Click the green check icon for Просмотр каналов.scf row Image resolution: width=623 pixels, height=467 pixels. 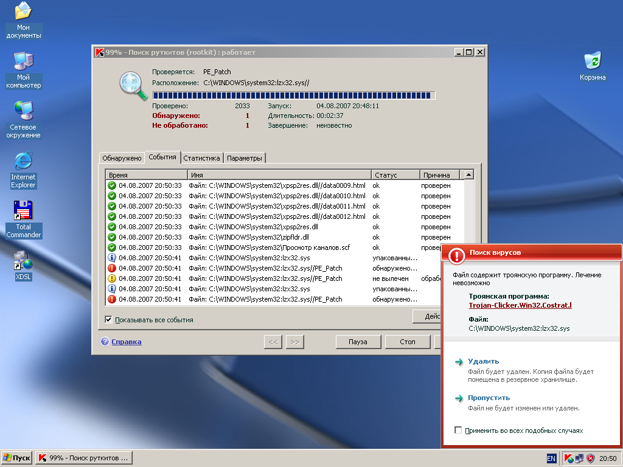pyautogui.click(x=112, y=247)
